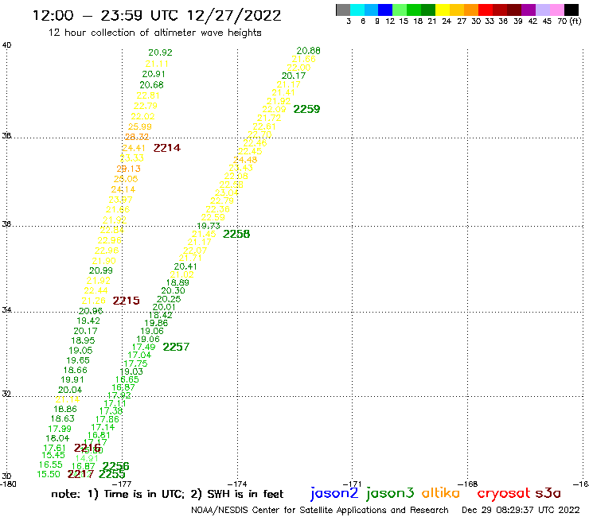Viewport: 589px width, 517px height.
Task: Click the wave height value 20.99
Action: click(x=100, y=270)
